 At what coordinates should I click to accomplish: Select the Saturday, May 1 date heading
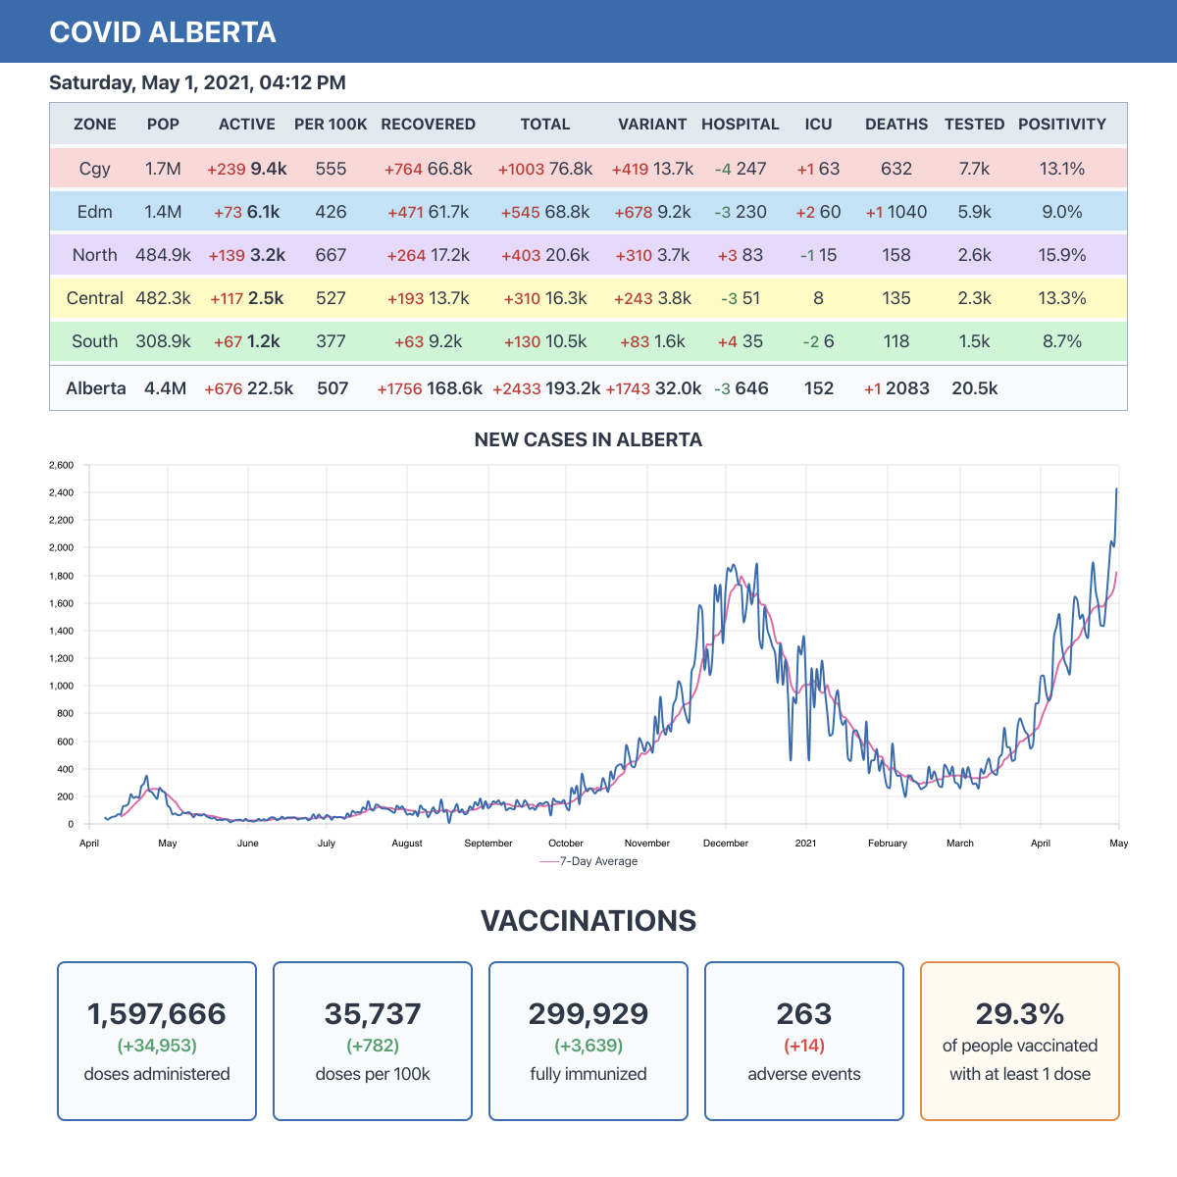tap(194, 82)
